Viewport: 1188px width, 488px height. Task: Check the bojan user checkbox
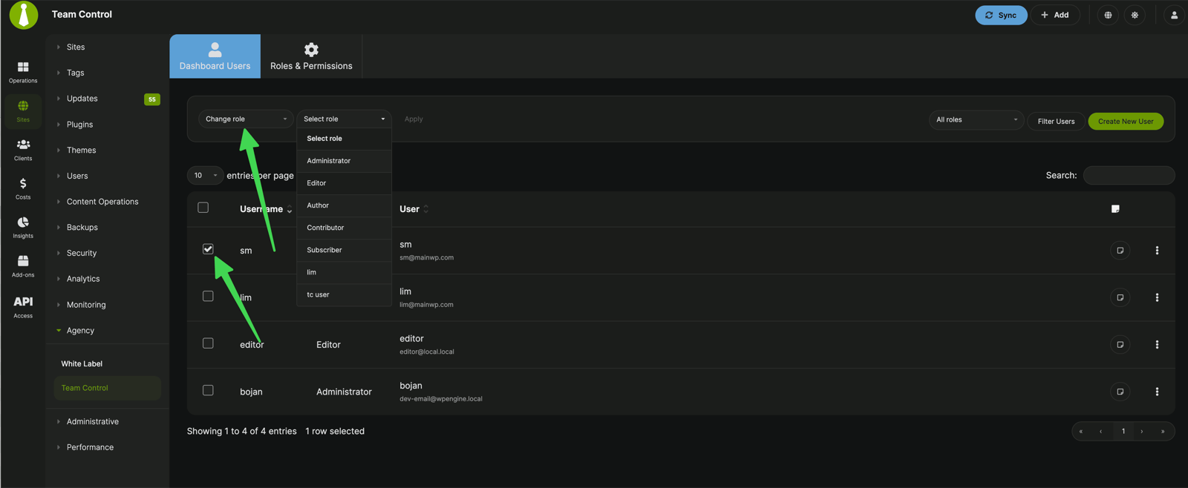click(208, 390)
